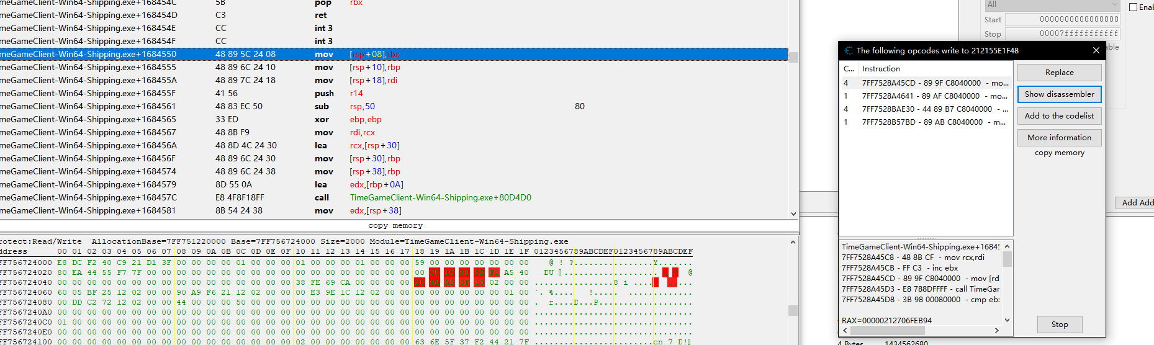Click the Replace button
The width and height of the screenshot is (1154, 345).
click(x=1059, y=73)
